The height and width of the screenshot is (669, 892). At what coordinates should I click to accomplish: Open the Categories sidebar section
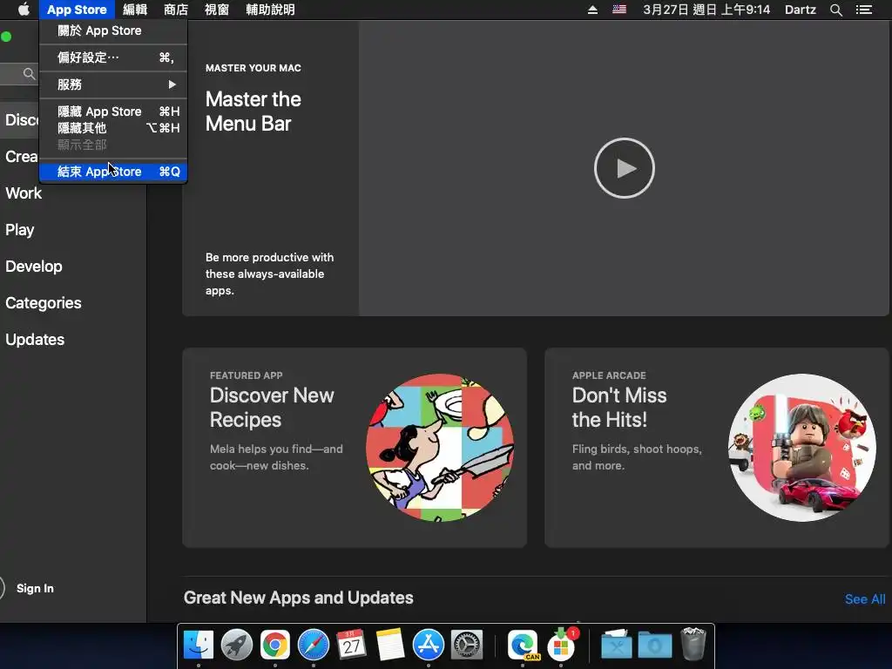(x=44, y=302)
